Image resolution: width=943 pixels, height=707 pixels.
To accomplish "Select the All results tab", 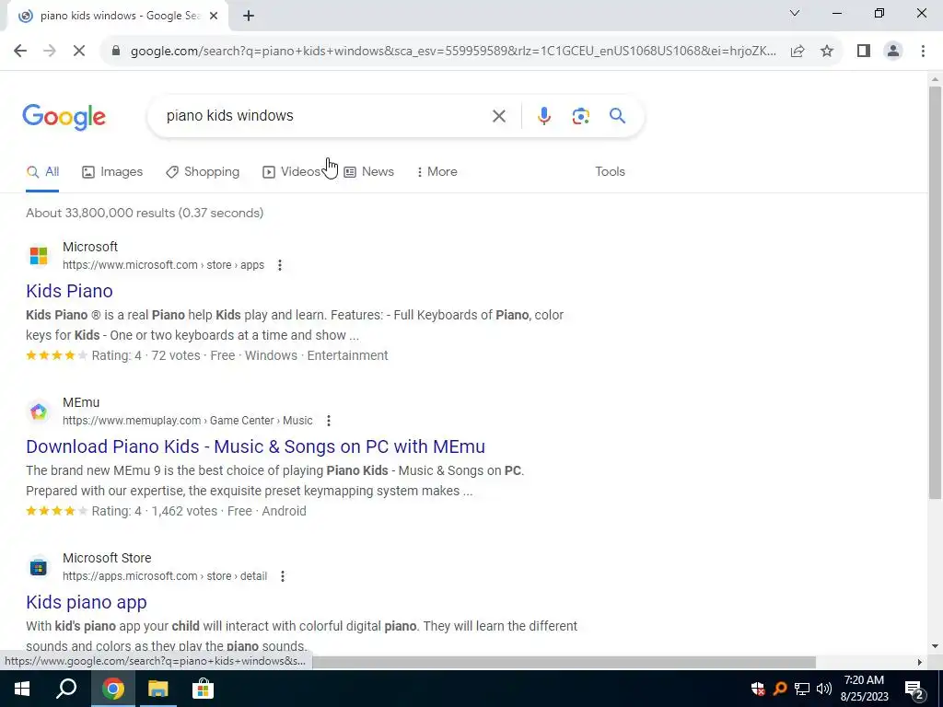I will (42, 172).
